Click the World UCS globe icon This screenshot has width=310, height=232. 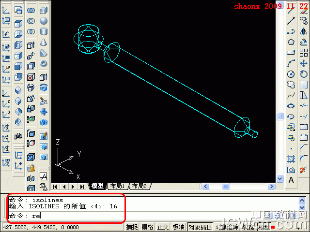6,47
